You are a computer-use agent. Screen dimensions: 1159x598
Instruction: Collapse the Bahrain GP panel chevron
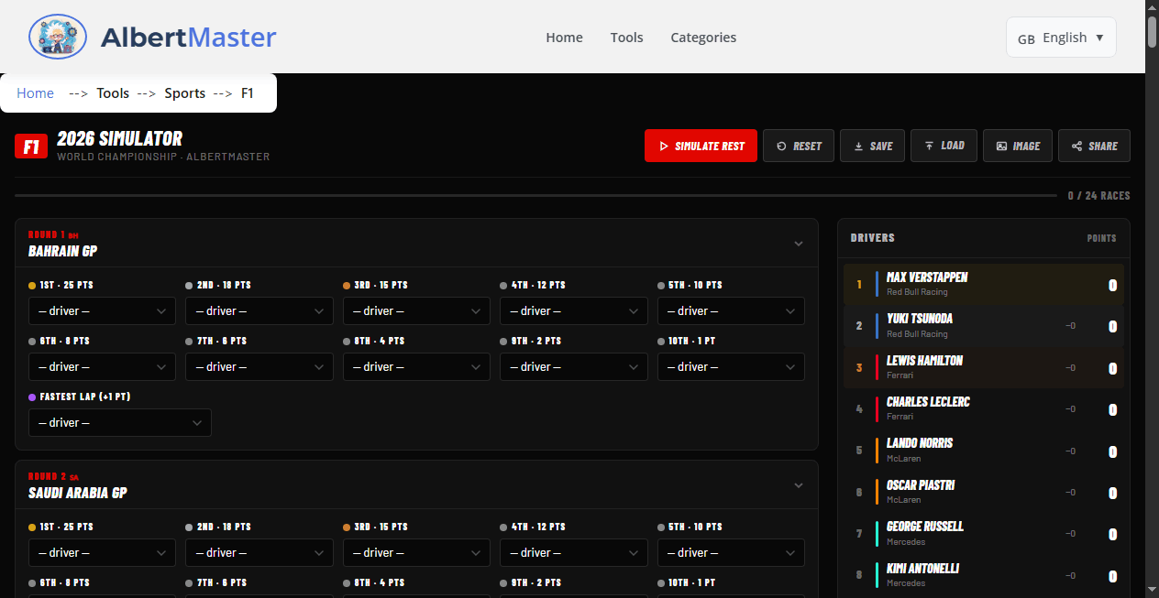798,243
